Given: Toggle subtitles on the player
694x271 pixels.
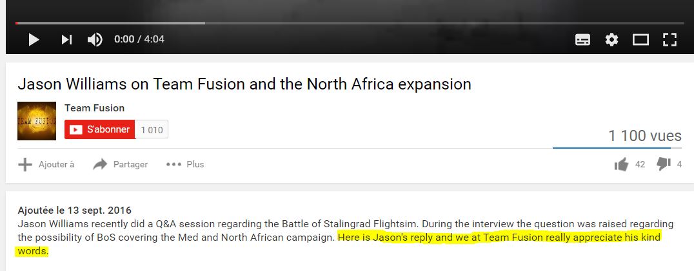Looking at the screenshot, I should pyautogui.click(x=582, y=40).
